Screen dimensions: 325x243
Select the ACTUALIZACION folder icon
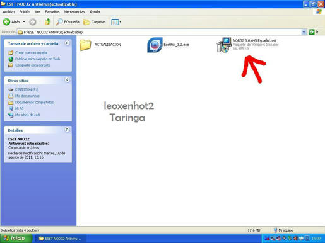(x=85, y=45)
